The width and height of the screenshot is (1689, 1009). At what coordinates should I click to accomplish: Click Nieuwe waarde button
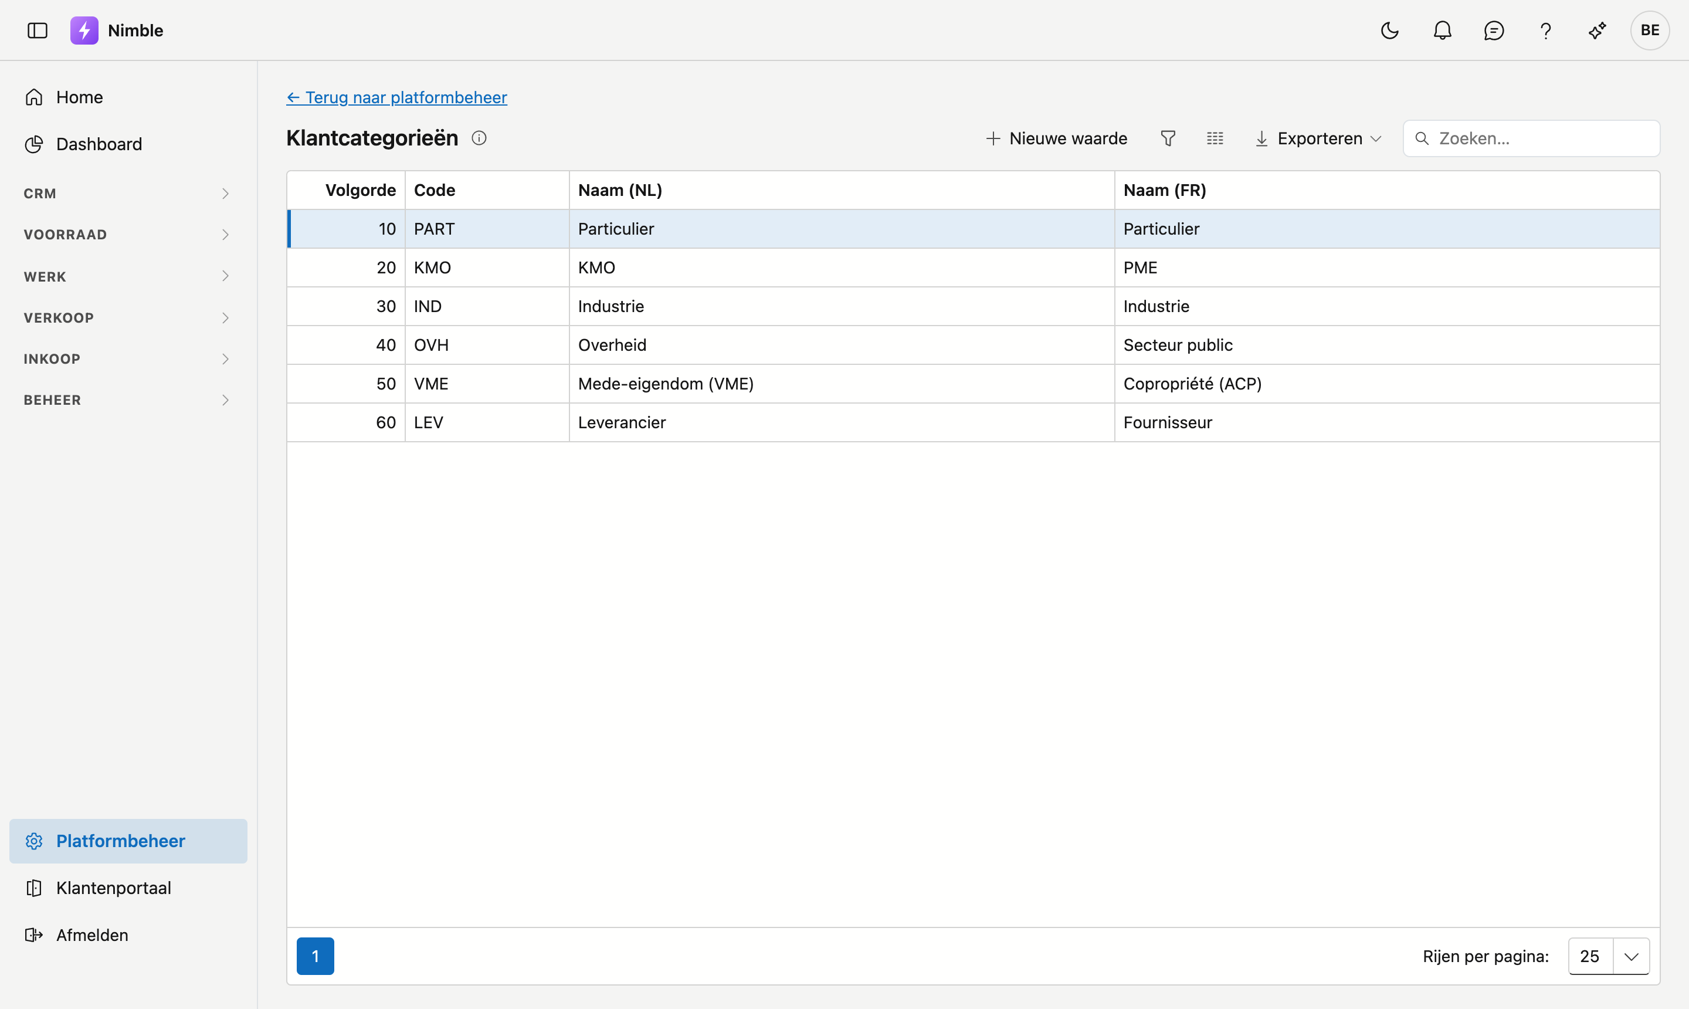click(x=1057, y=138)
